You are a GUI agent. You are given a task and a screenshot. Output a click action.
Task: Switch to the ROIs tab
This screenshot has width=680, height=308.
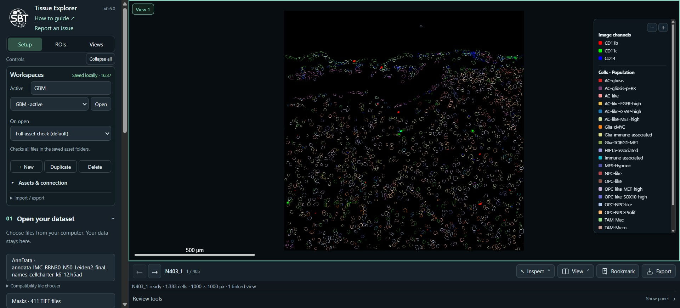(x=61, y=45)
